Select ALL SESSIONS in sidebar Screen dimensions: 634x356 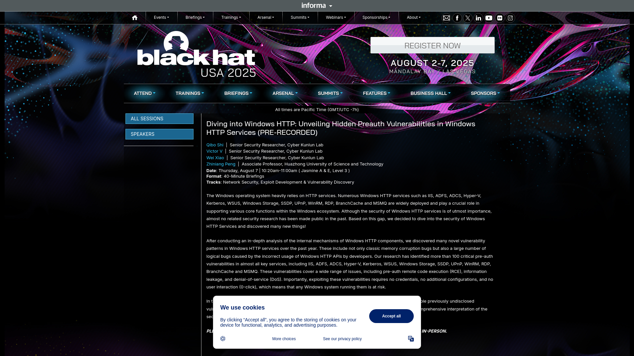(x=159, y=119)
